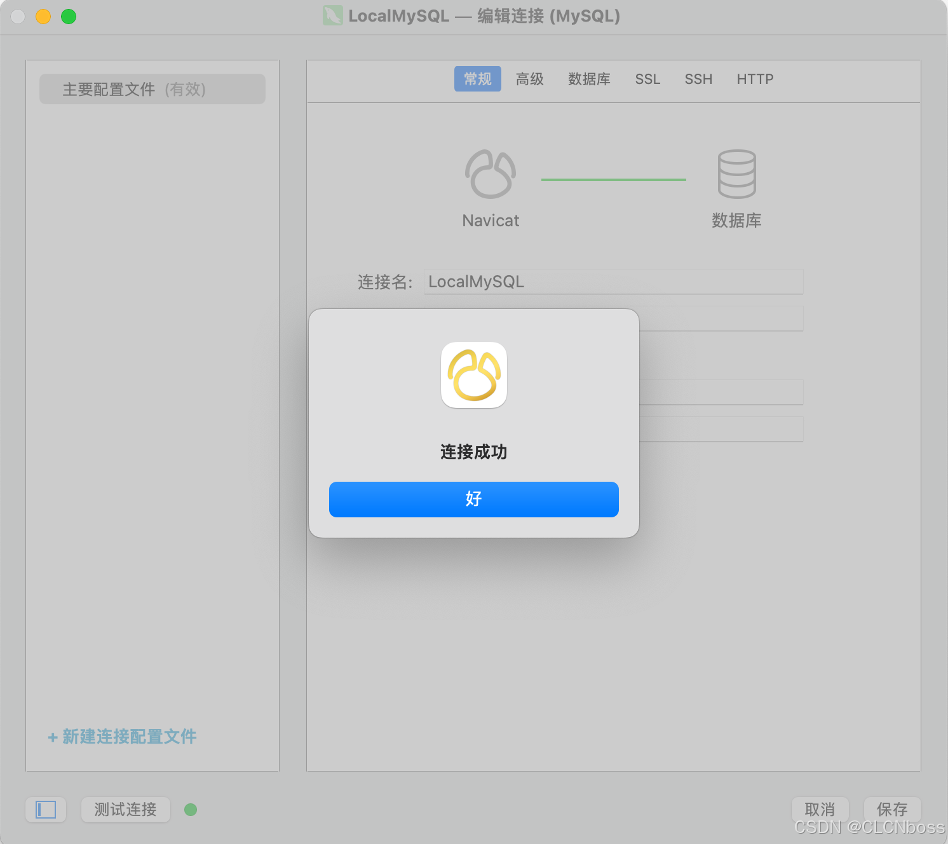
Task: Click 新建连接配置文件 link
Action: pyautogui.click(x=122, y=737)
